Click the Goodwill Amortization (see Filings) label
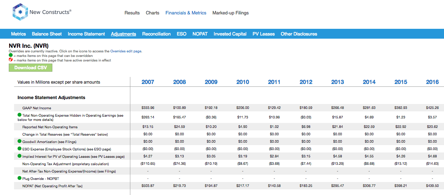The image size is (444, 195). pos(50,142)
